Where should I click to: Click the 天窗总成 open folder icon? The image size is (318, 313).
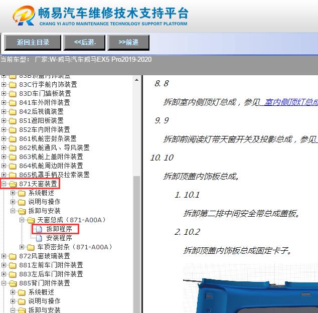click(31, 220)
